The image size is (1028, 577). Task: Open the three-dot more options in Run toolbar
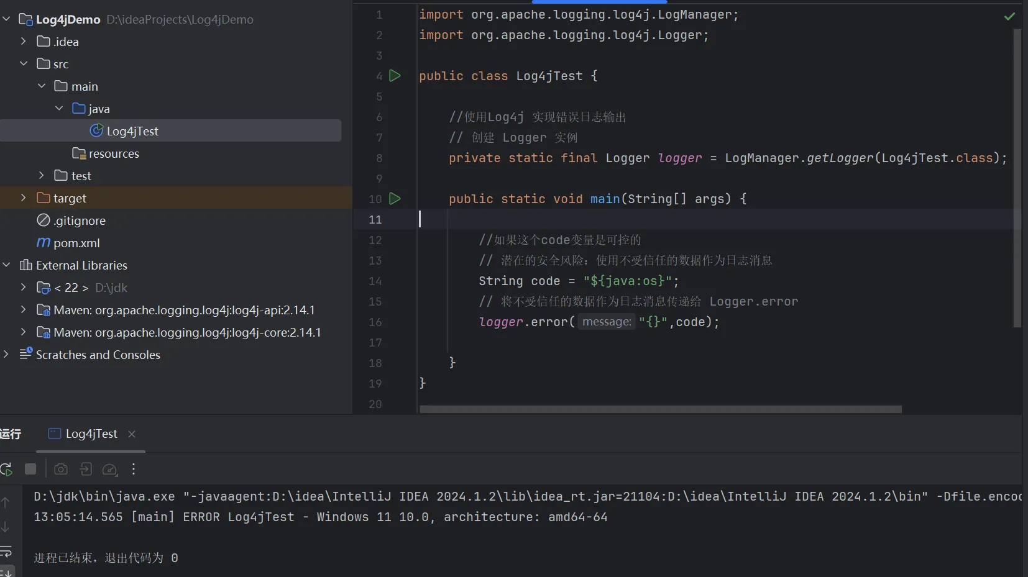click(x=134, y=470)
